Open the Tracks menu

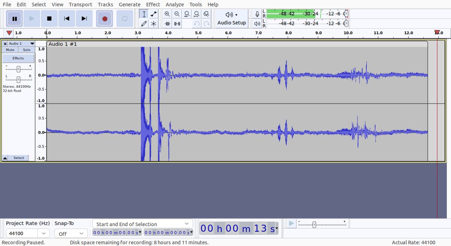click(105, 5)
